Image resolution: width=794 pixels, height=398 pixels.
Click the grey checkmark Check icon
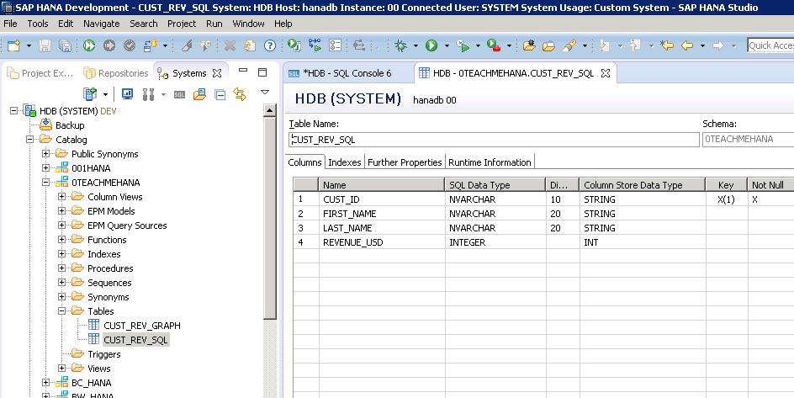tap(130, 45)
